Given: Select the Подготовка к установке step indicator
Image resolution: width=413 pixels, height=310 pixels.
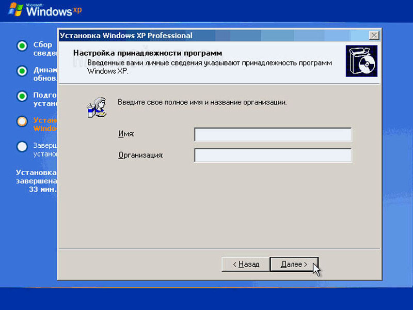Looking at the screenshot, I should coord(22,96).
